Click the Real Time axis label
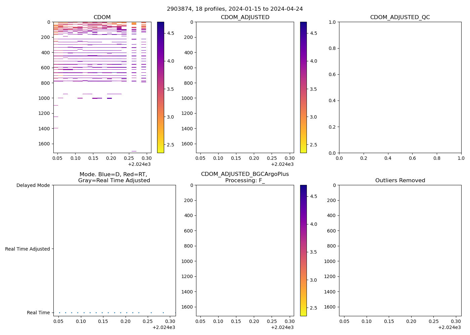The image size is (470, 335). click(38, 313)
